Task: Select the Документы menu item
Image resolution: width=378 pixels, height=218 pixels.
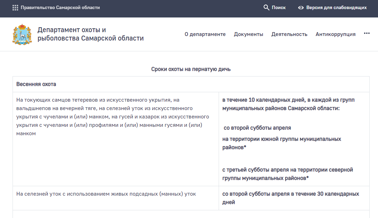Action: click(248, 34)
